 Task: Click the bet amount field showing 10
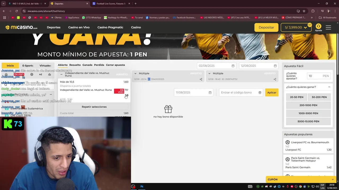click(x=319, y=76)
